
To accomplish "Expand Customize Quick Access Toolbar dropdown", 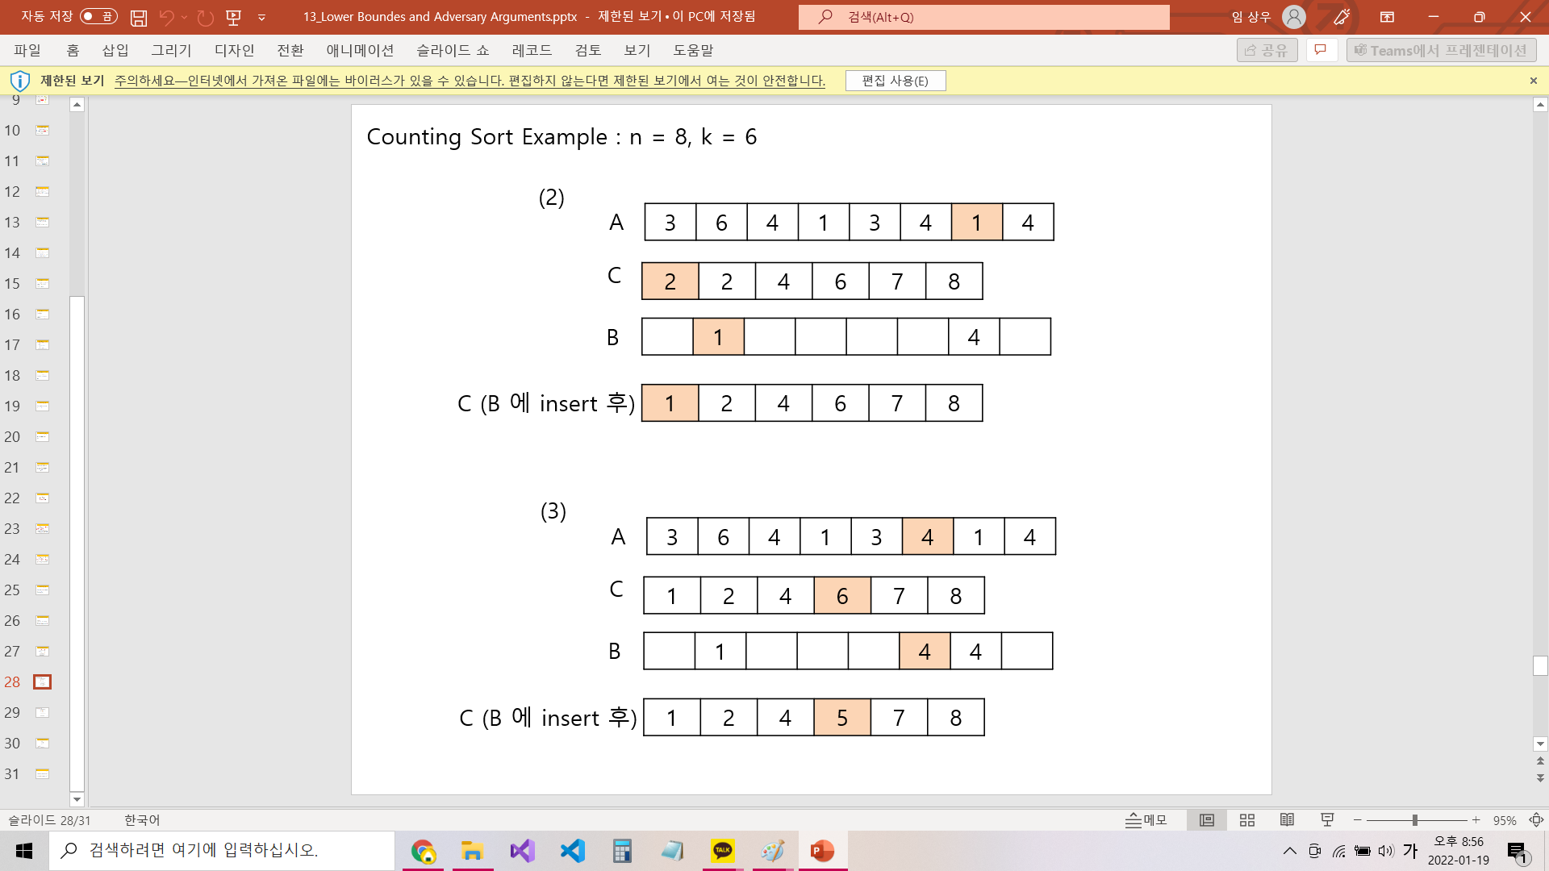I will coord(261,17).
